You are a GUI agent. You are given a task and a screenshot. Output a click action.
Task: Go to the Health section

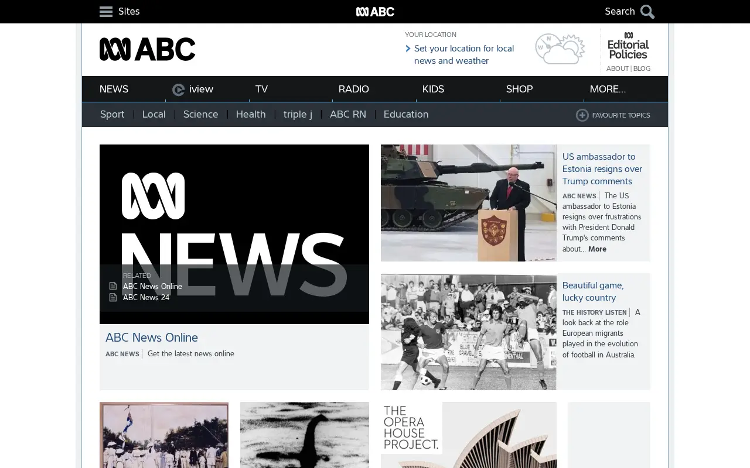tap(251, 114)
